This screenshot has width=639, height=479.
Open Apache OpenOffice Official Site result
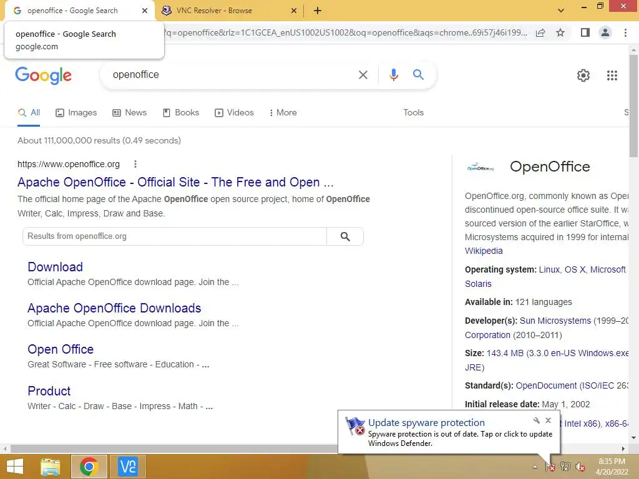[175, 183]
